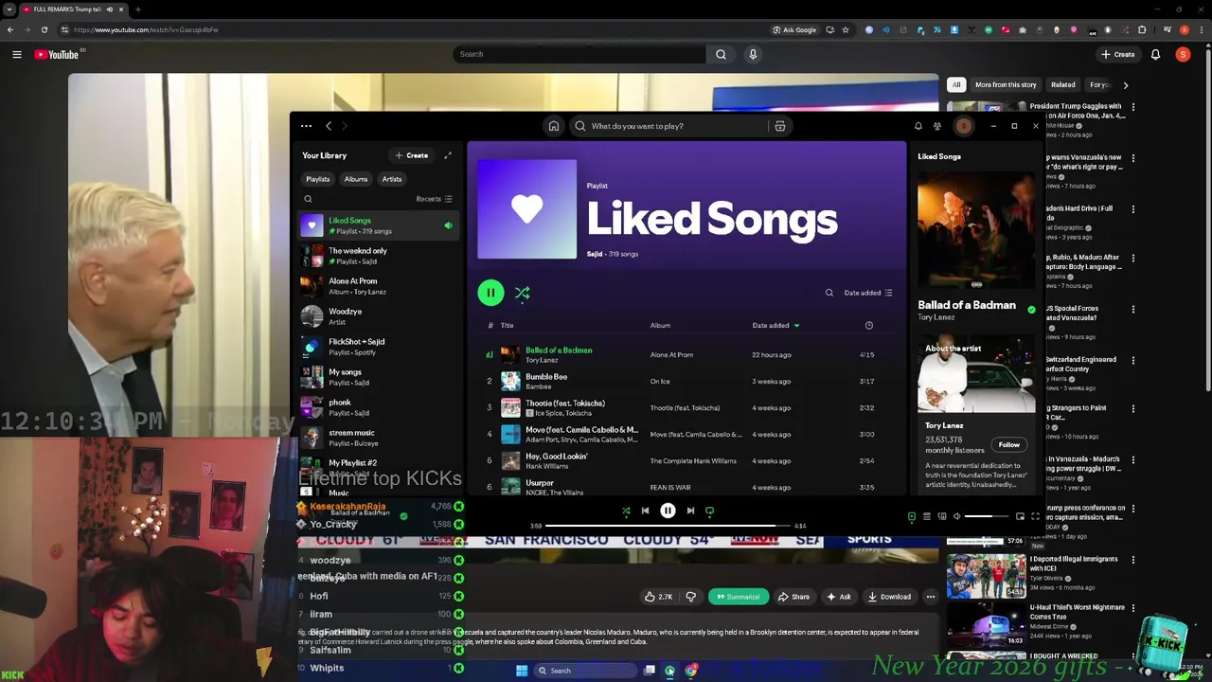The image size is (1212, 682).
Task: Open the Spotify Home button
Action: point(554,126)
